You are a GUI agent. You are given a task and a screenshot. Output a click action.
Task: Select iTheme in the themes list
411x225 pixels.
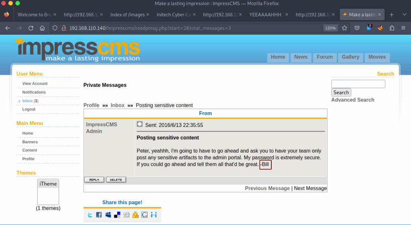click(x=48, y=184)
